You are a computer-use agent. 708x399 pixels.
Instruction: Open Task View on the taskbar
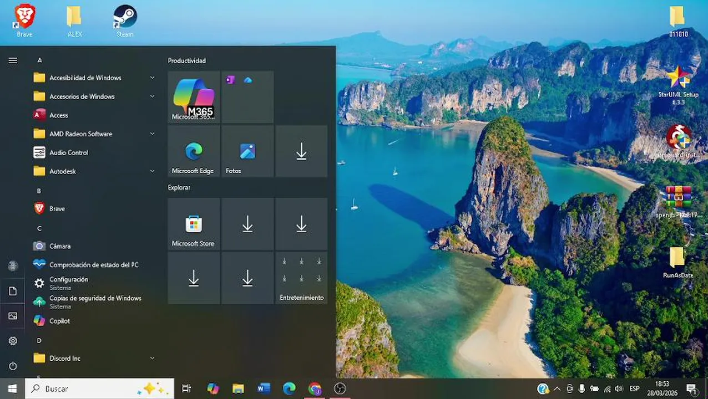point(186,388)
